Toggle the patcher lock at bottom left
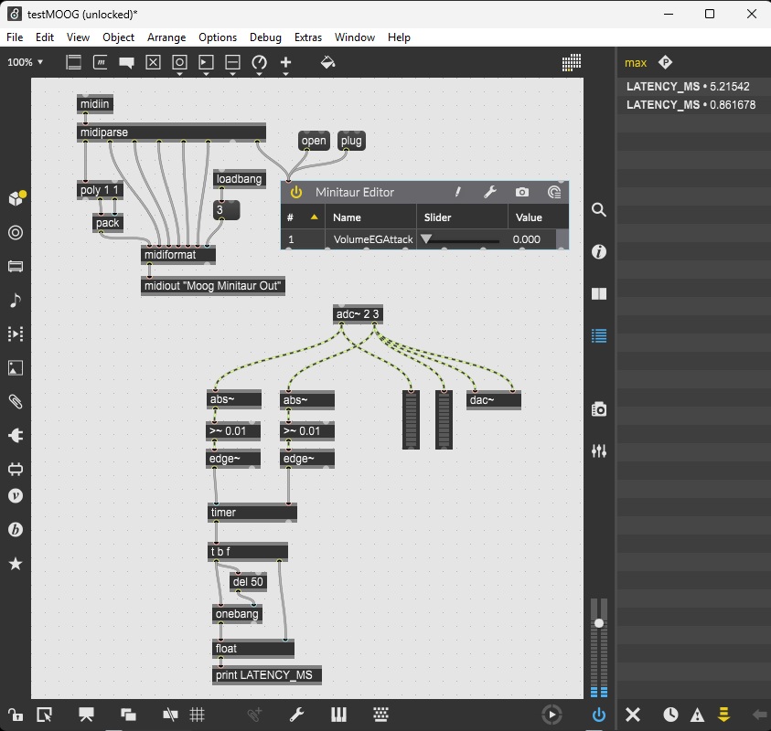 click(x=16, y=715)
